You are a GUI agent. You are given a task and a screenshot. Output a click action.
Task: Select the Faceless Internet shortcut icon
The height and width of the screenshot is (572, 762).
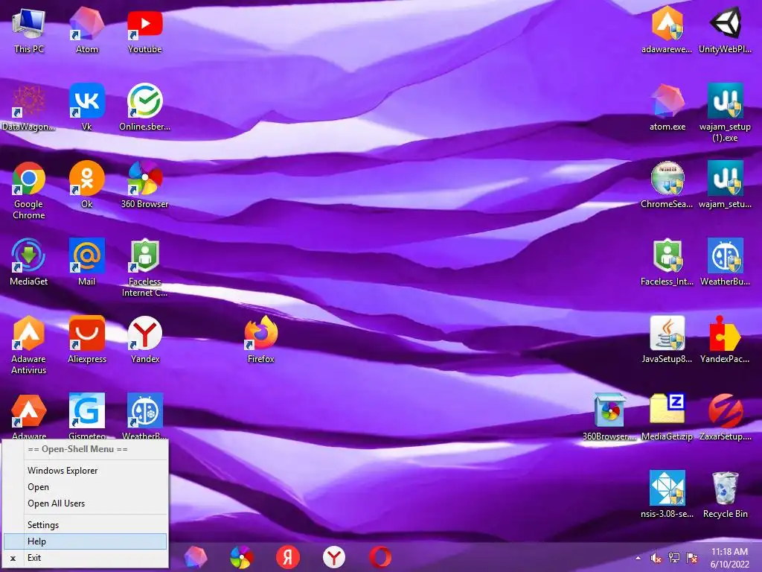pyautogui.click(x=145, y=268)
